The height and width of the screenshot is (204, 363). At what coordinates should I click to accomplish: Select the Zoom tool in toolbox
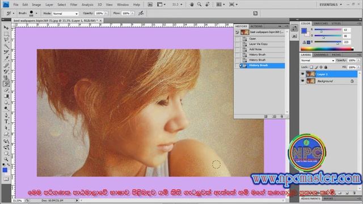(x=6, y=159)
